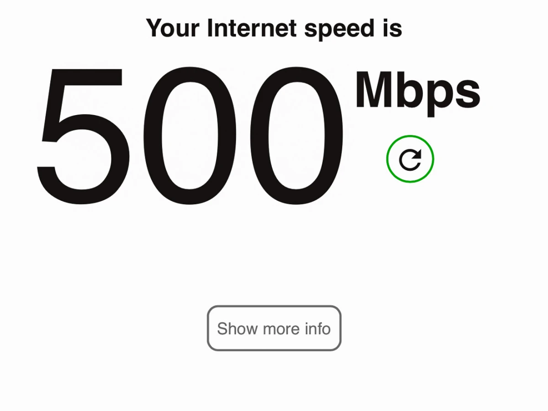
Task: Click the green ring around the reload arrow
Action: coord(410,137)
